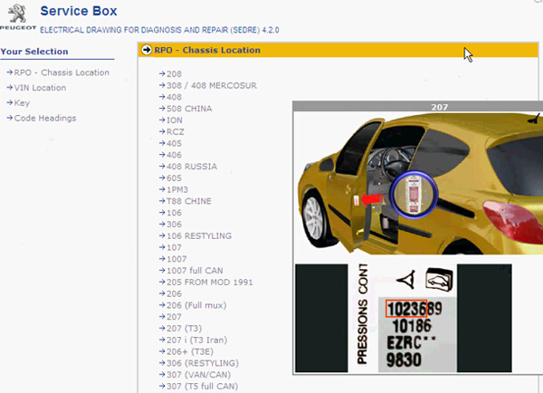This screenshot has width=543, height=393.
Task: Select 207 (T3) model
Action: pos(184,329)
